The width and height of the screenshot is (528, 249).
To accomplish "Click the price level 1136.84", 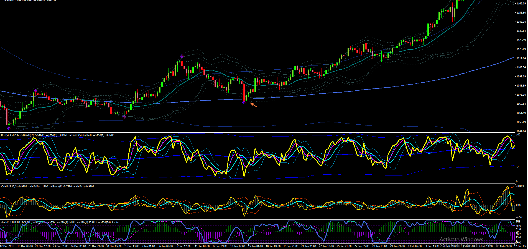I will pos(521,31).
